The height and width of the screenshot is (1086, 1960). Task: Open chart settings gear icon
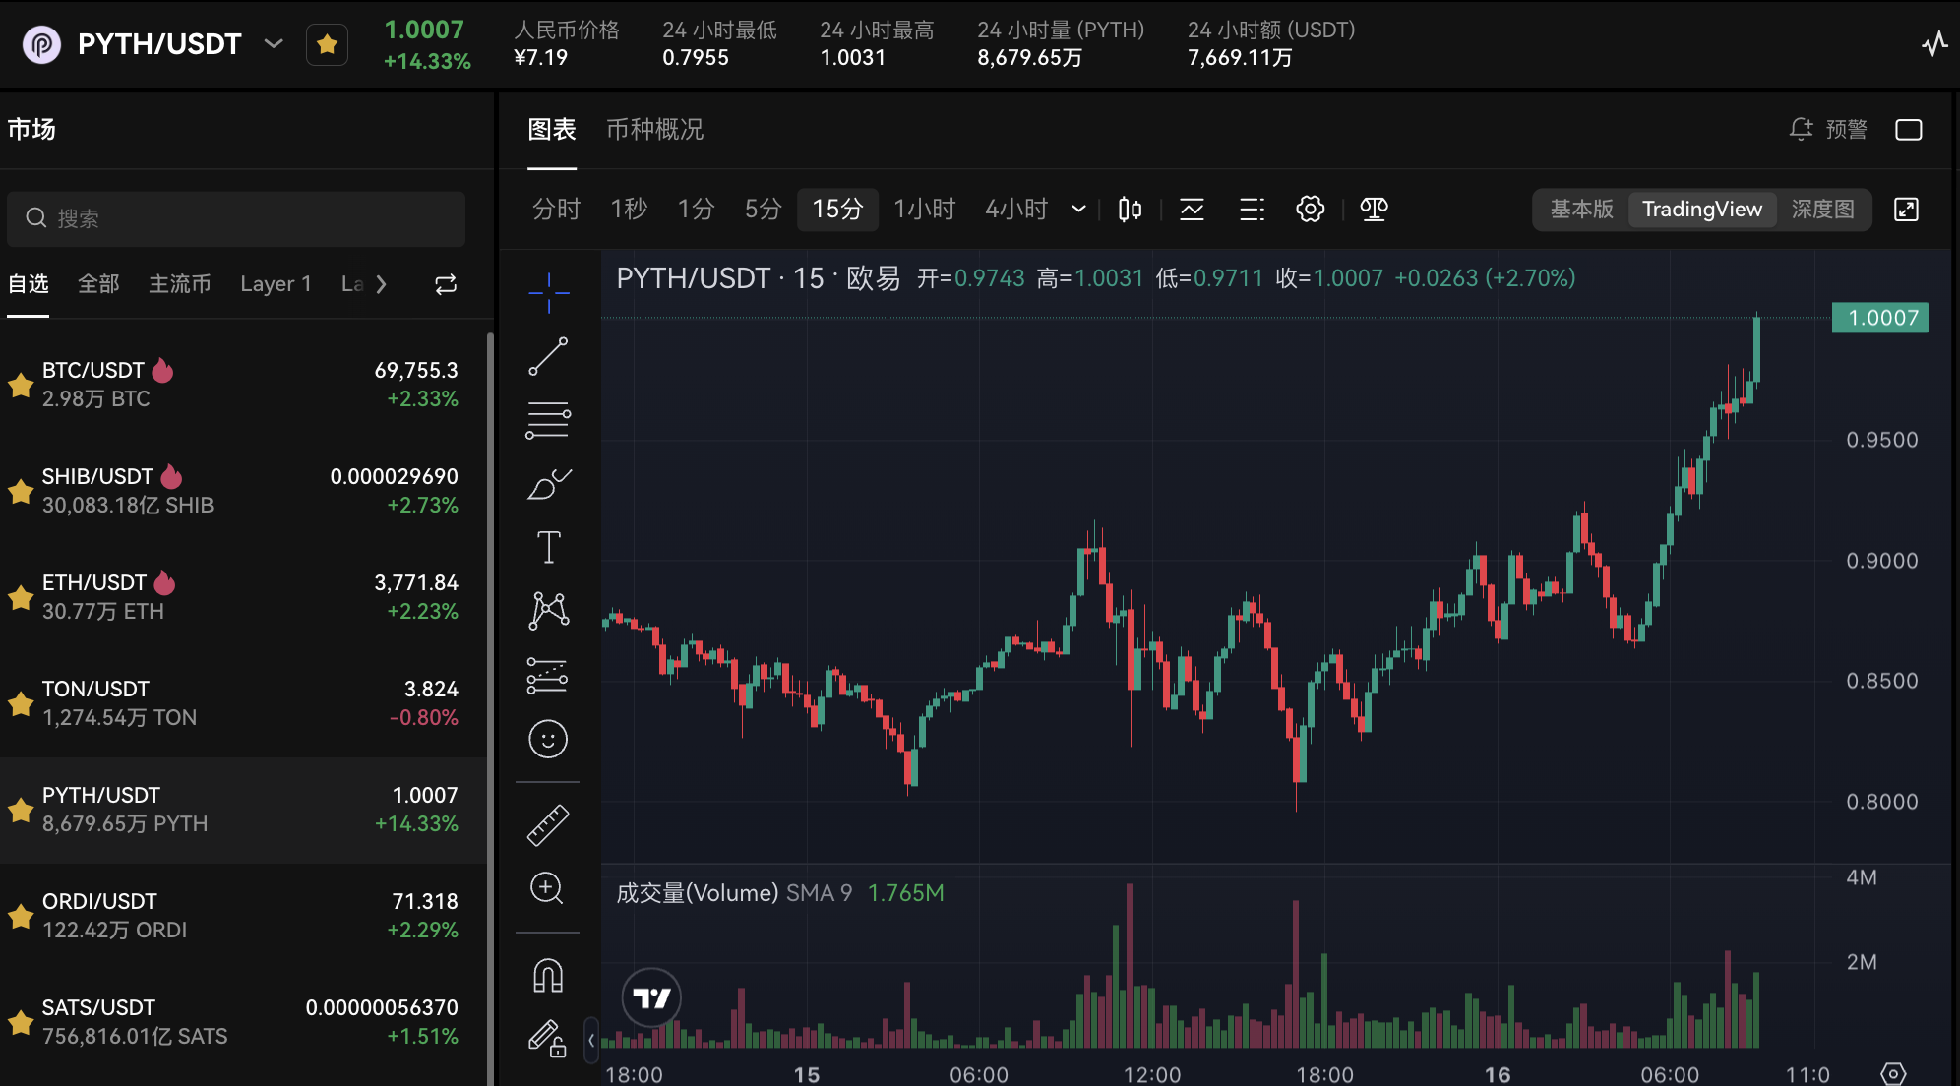coord(1310,209)
